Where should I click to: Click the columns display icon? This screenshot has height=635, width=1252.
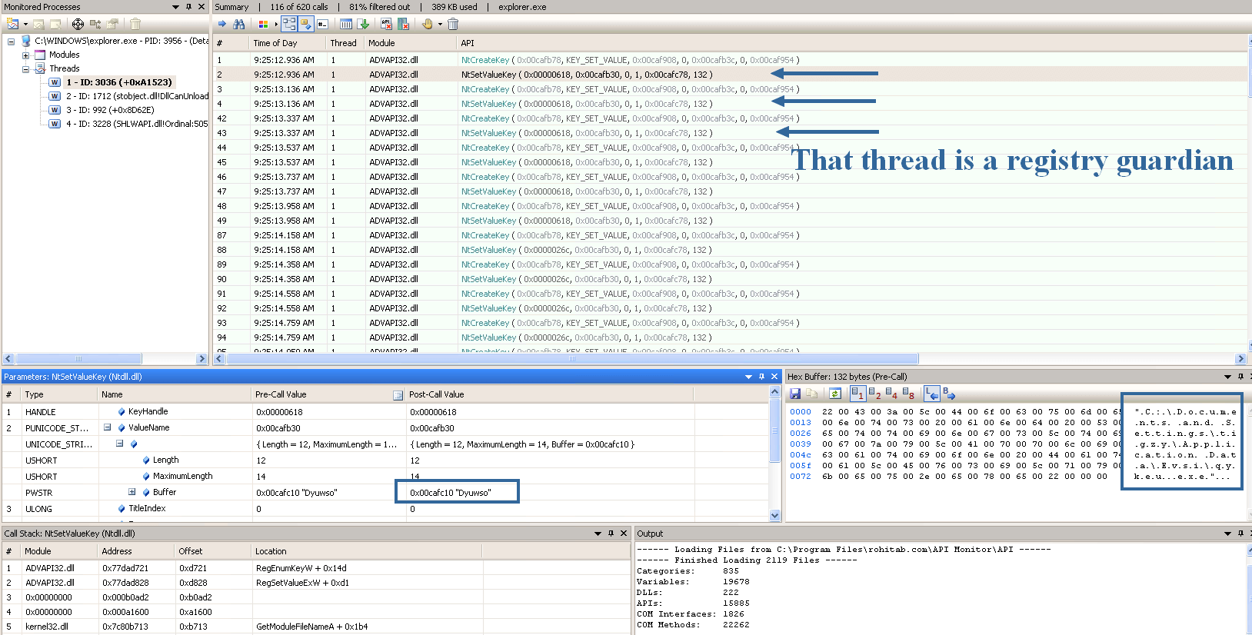[346, 24]
